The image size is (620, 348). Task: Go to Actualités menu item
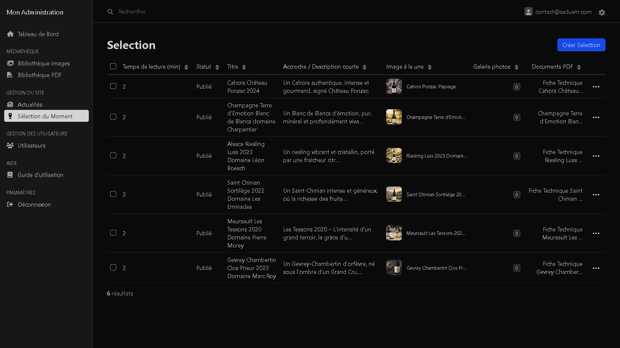click(x=30, y=105)
